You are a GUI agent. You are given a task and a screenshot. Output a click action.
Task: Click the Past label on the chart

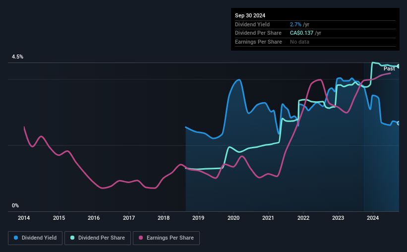click(x=389, y=68)
